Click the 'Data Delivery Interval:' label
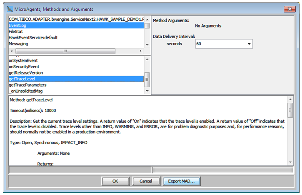The width and height of the screenshot is (302, 195). click(174, 37)
